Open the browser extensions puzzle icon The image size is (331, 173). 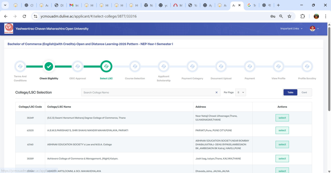point(303,16)
